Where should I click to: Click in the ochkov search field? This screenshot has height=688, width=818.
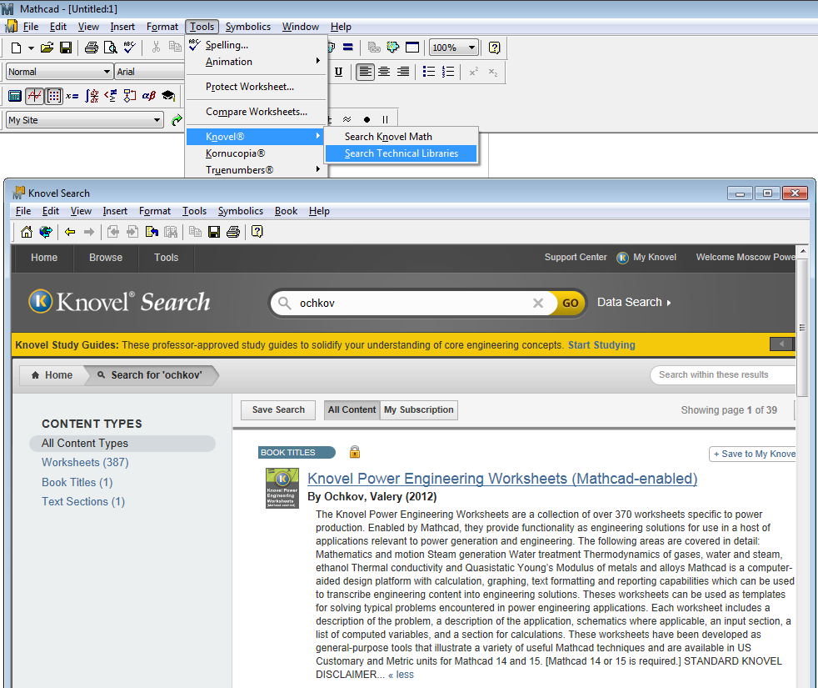click(412, 303)
